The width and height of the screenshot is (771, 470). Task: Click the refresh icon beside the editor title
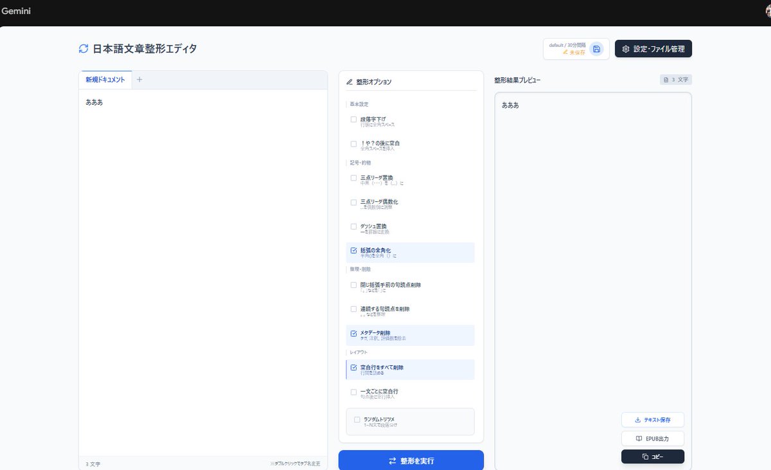pyautogui.click(x=83, y=48)
